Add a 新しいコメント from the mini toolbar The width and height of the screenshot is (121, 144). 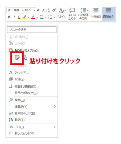[x=72, y=14]
